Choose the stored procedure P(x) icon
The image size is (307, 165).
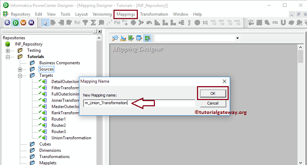117,23
